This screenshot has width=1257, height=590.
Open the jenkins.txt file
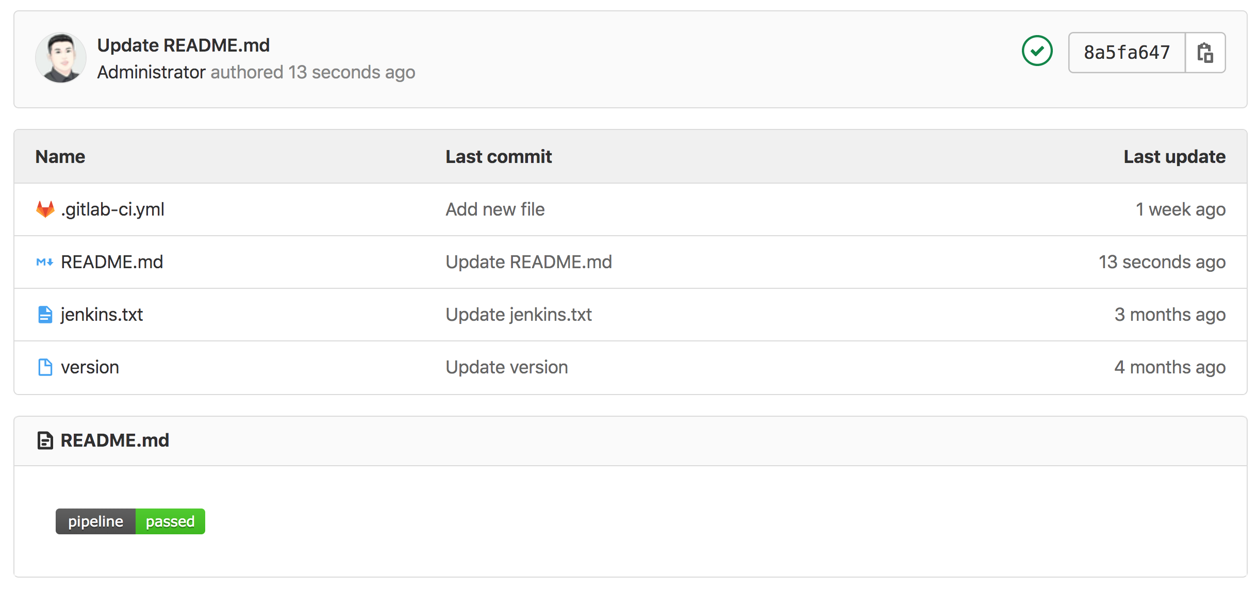[102, 315]
